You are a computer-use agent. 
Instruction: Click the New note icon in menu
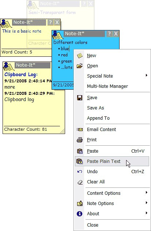tap(80, 56)
